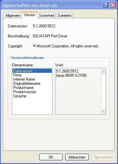Select Produktversion in the list
The width and height of the screenshot is (118, 164).
(x=32, y=92)
